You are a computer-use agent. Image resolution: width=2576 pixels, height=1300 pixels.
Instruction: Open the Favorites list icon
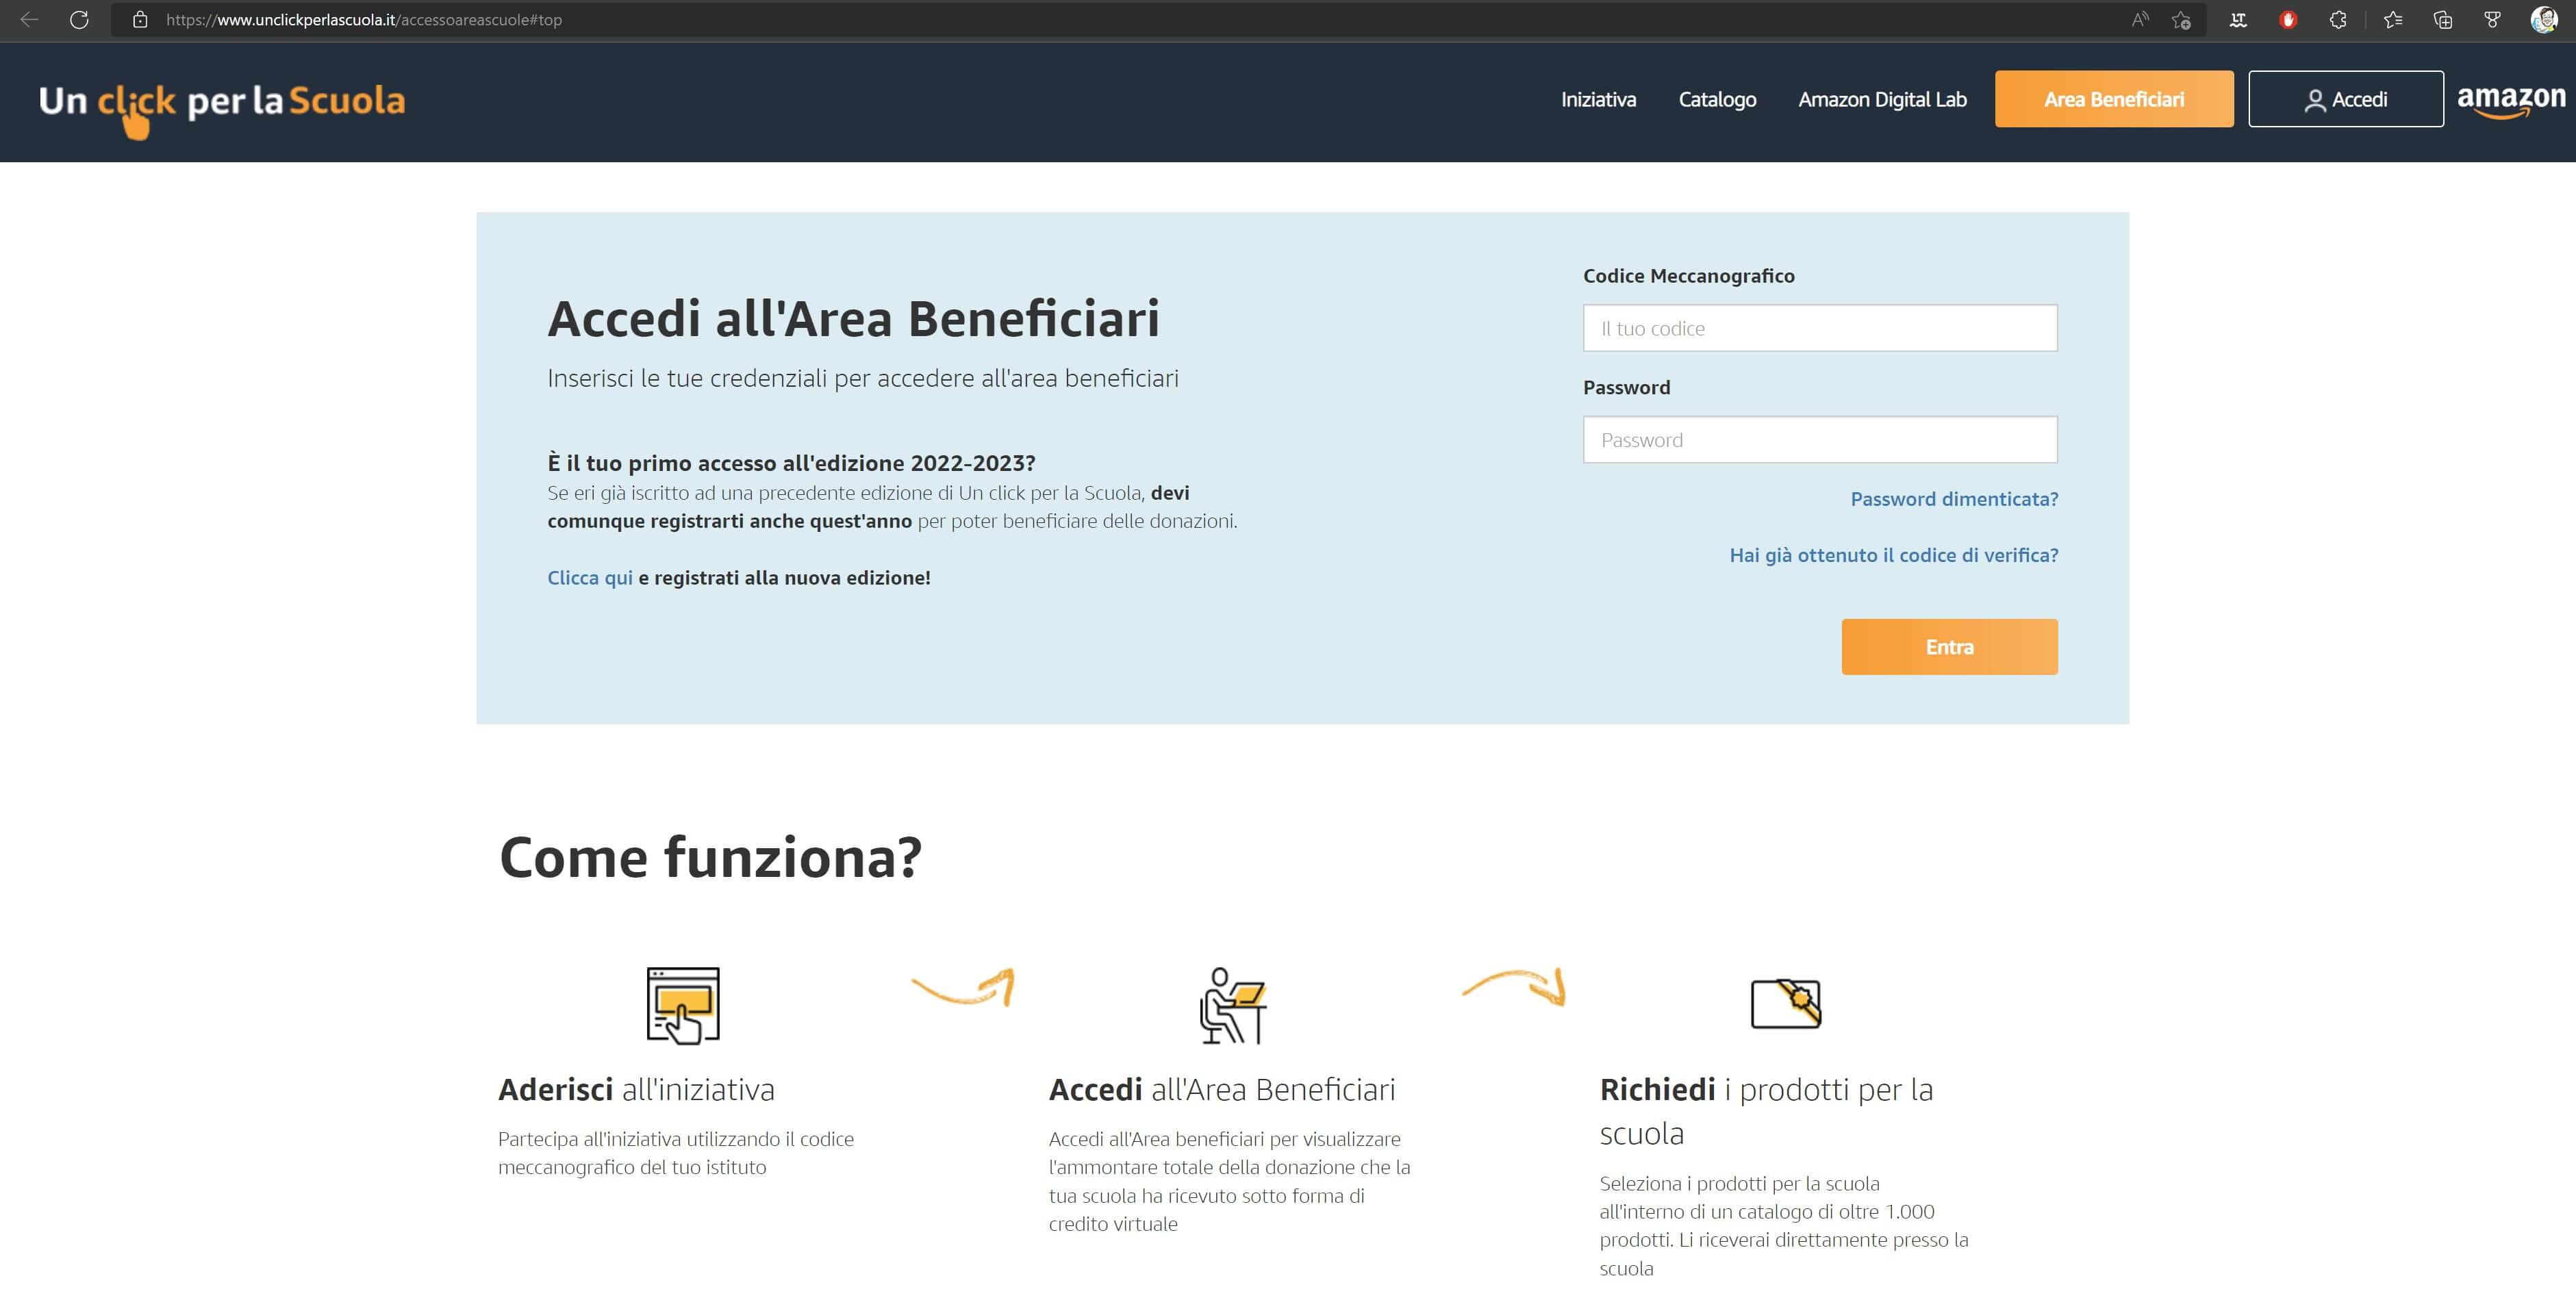(2393, 19)
